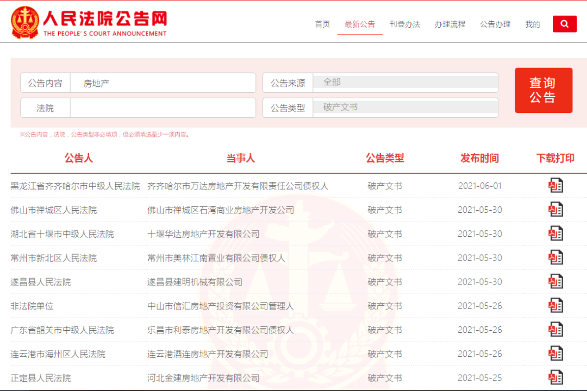The height and width of the screenshot is (391, 587).
Task: Open the 我的 navigation item
Action: coord(533,24)
